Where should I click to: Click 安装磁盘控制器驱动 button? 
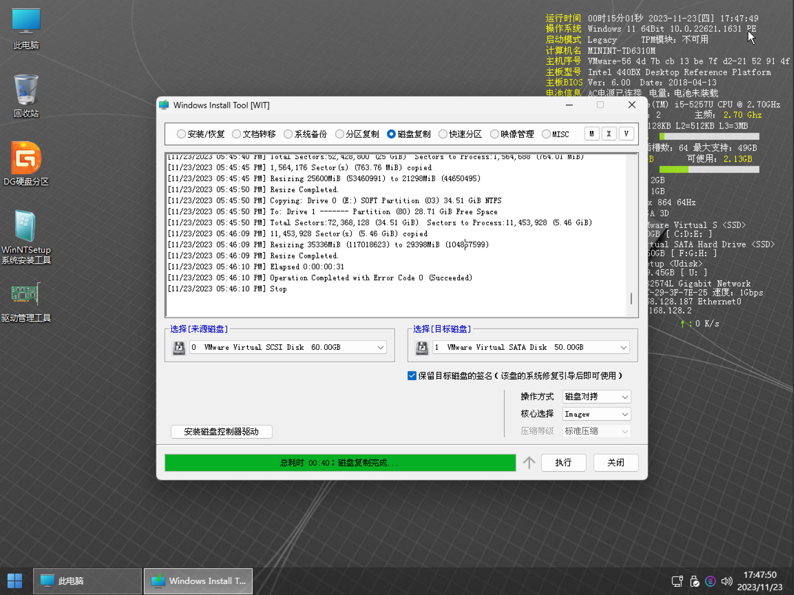click(x=221, y=432)
